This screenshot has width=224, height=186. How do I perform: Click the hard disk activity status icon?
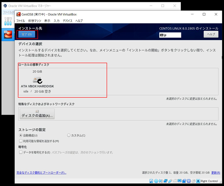coord(151,181)
